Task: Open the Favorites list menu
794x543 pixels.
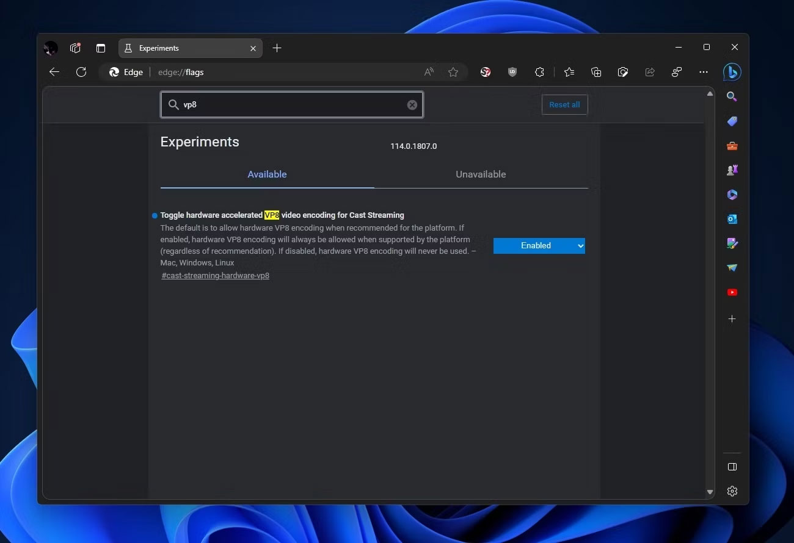Action: pyautogui.click(x=569, y=72)
